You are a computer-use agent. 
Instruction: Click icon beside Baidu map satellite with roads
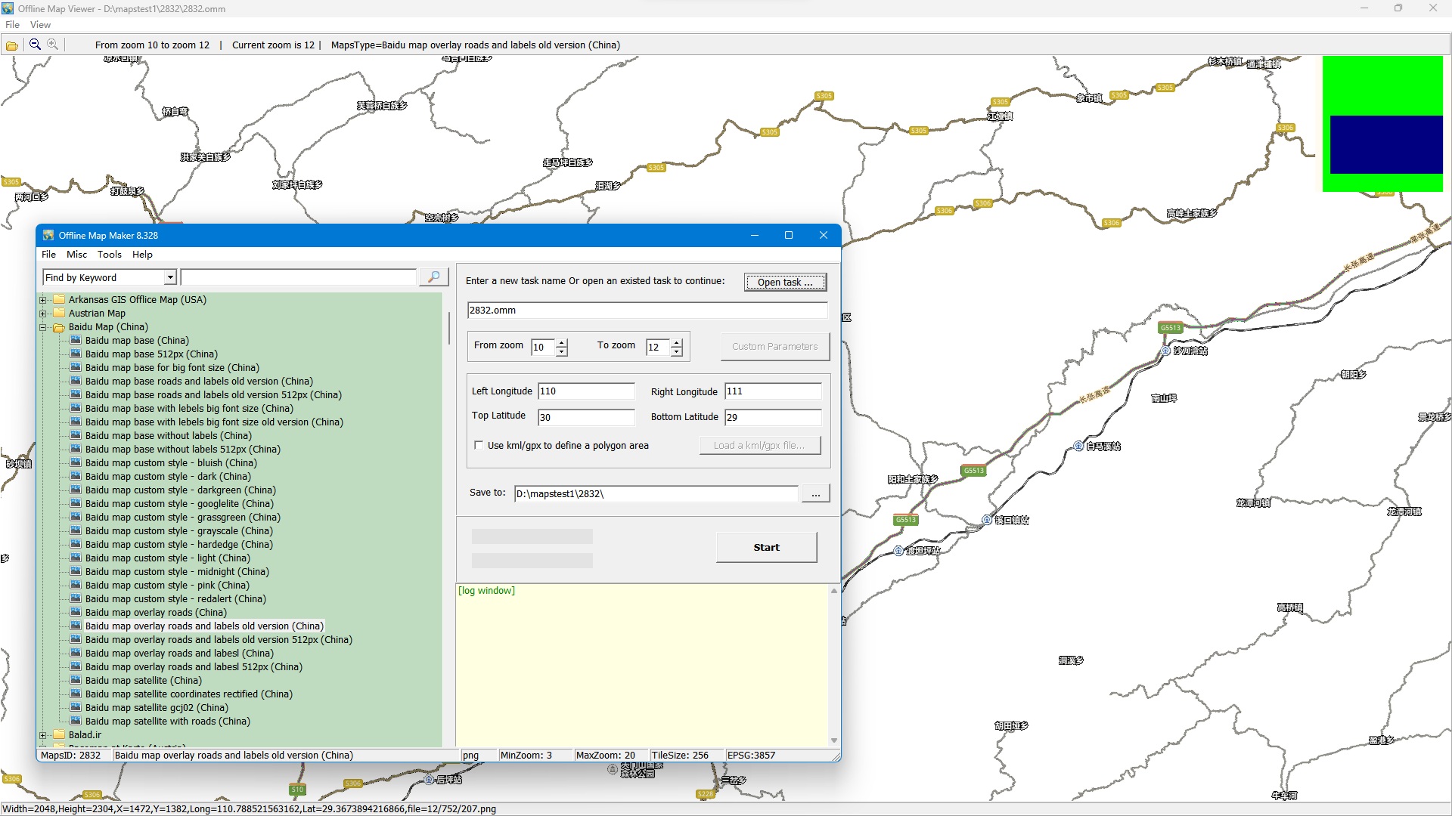coord(76,721)
